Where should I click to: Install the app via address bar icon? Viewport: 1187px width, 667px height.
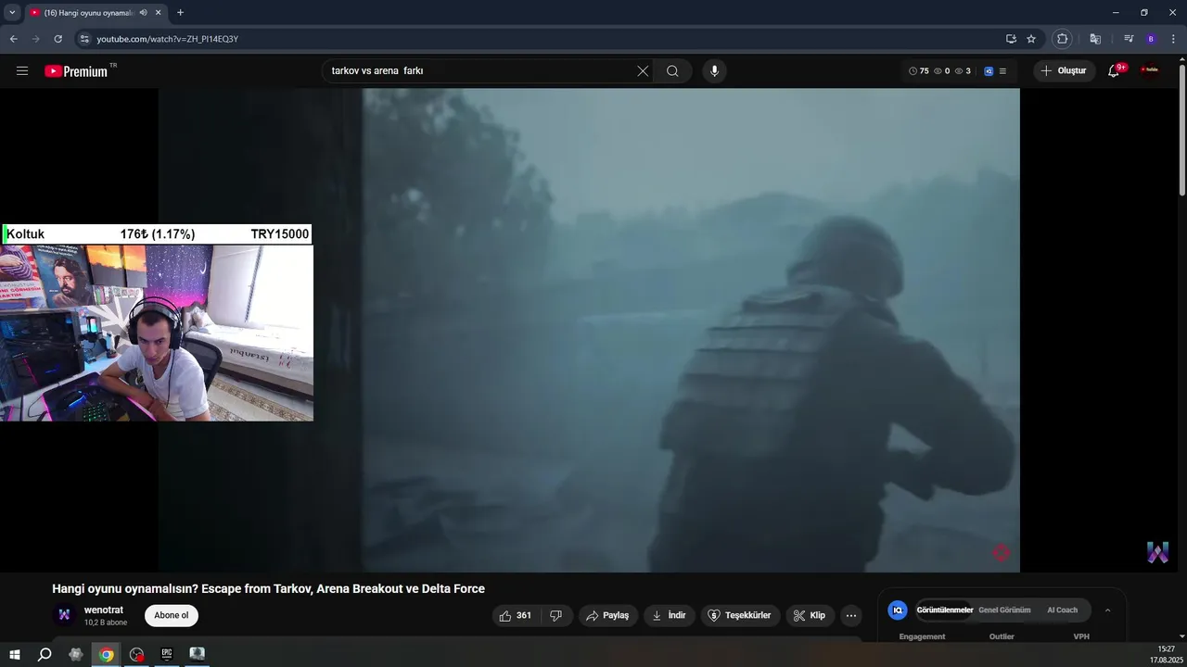click(1011, 39)
